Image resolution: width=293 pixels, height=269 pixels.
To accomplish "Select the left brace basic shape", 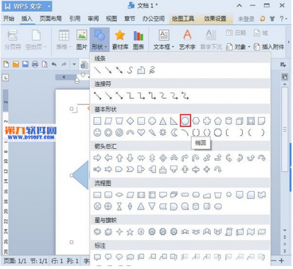I will [250, 132].
